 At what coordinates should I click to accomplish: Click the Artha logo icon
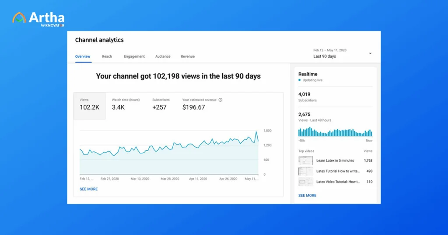(x=19, y=18)
